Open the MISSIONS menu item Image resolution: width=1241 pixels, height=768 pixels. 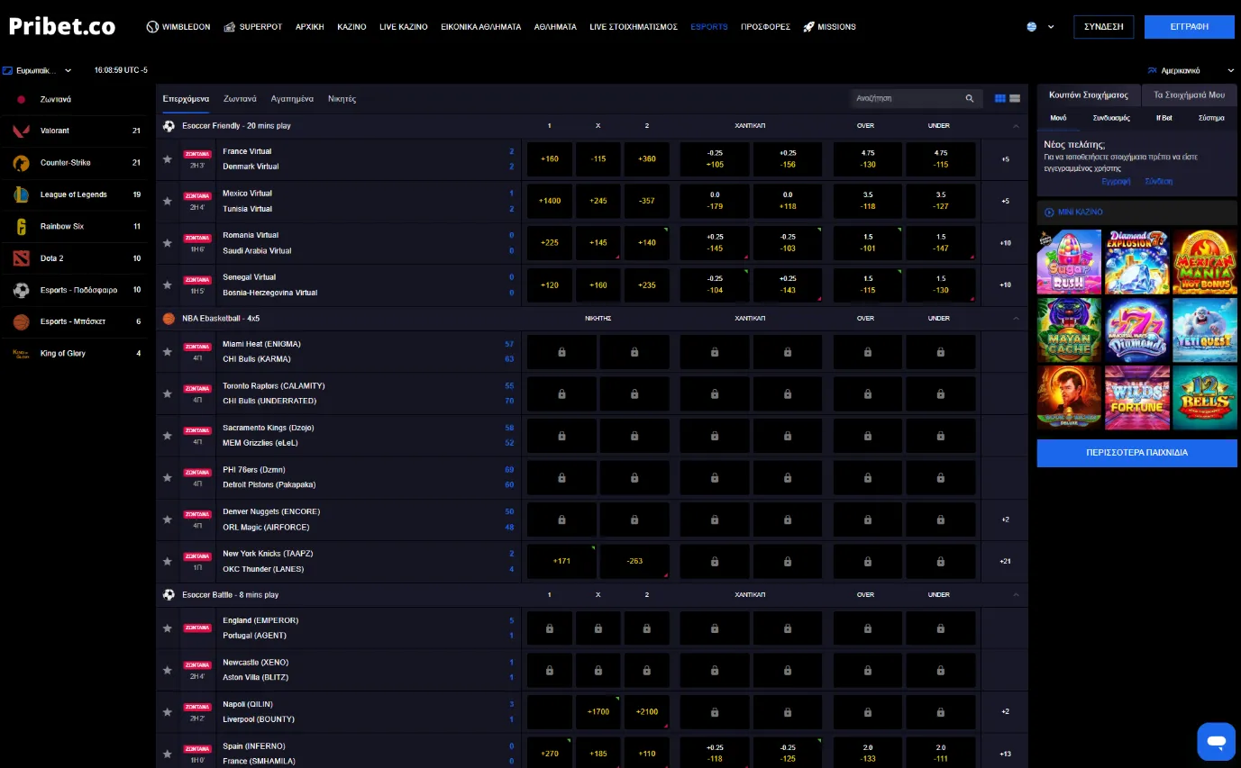[829, 27]
